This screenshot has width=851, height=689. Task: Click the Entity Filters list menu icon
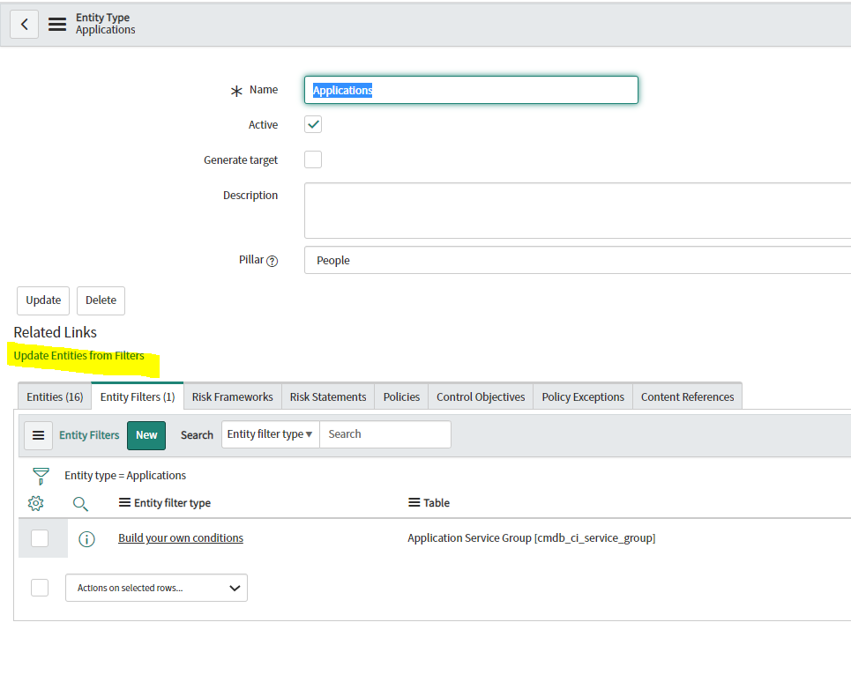pos(38,434)
